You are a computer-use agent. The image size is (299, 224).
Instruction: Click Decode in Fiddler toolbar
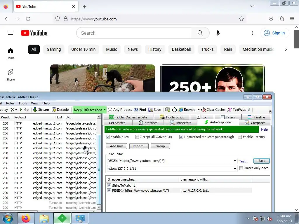click(x=60, y=110)
